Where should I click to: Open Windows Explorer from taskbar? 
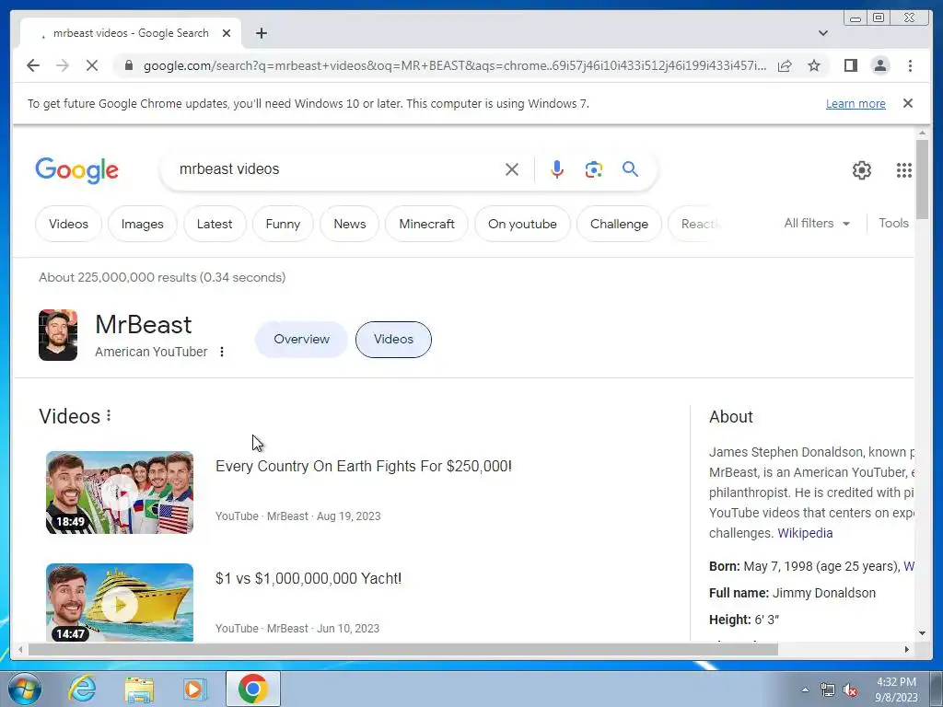point(139,689)
